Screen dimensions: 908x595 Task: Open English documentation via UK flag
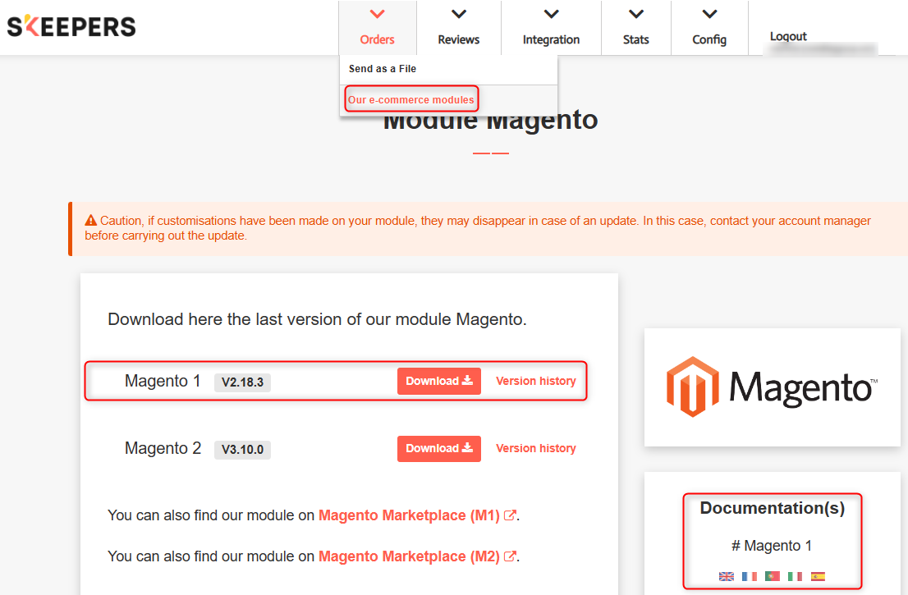[x=727, y=576]
